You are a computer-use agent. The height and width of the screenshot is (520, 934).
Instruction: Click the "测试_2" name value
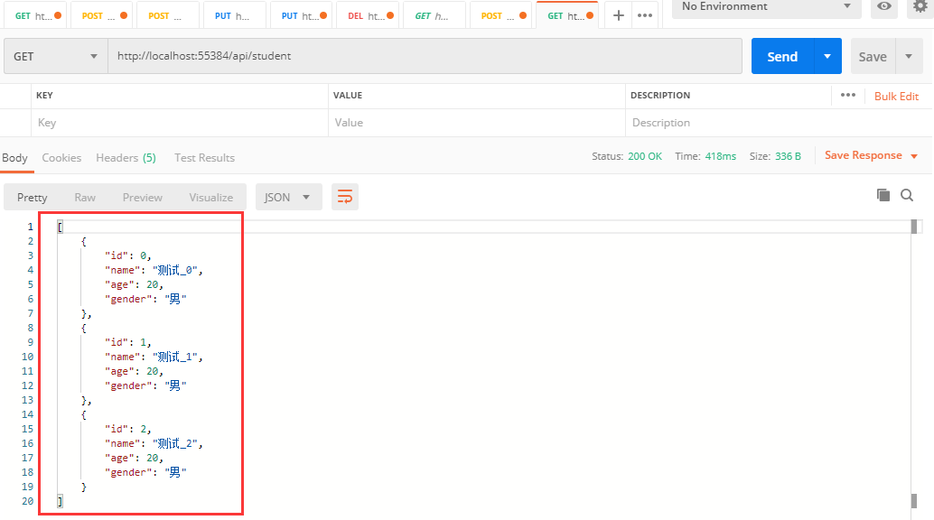174,443
